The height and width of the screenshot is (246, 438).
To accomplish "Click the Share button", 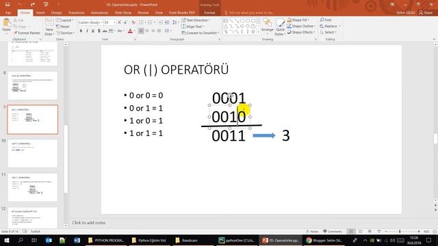I will (x=426, y=13).
